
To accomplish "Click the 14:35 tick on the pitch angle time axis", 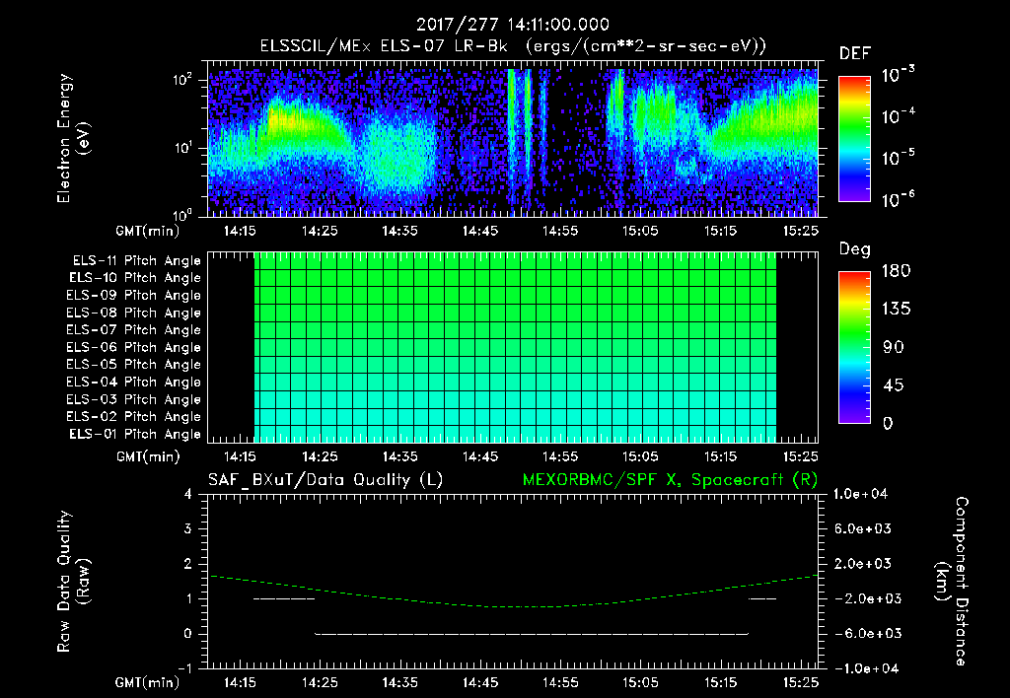I will coord(399,456).
